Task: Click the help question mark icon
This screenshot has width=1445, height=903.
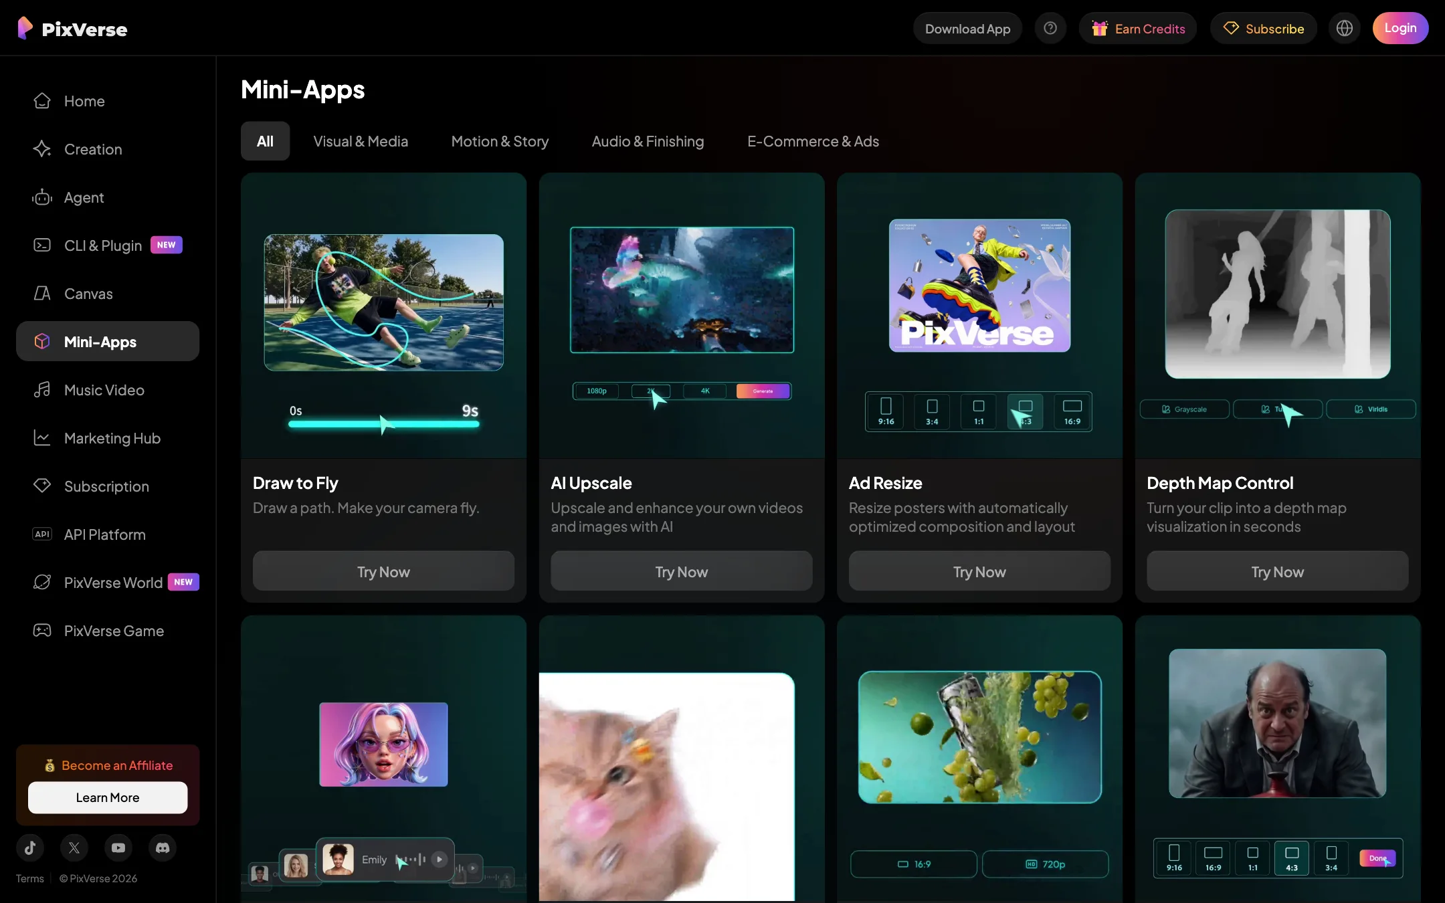Action: (x=1050, y=28)
